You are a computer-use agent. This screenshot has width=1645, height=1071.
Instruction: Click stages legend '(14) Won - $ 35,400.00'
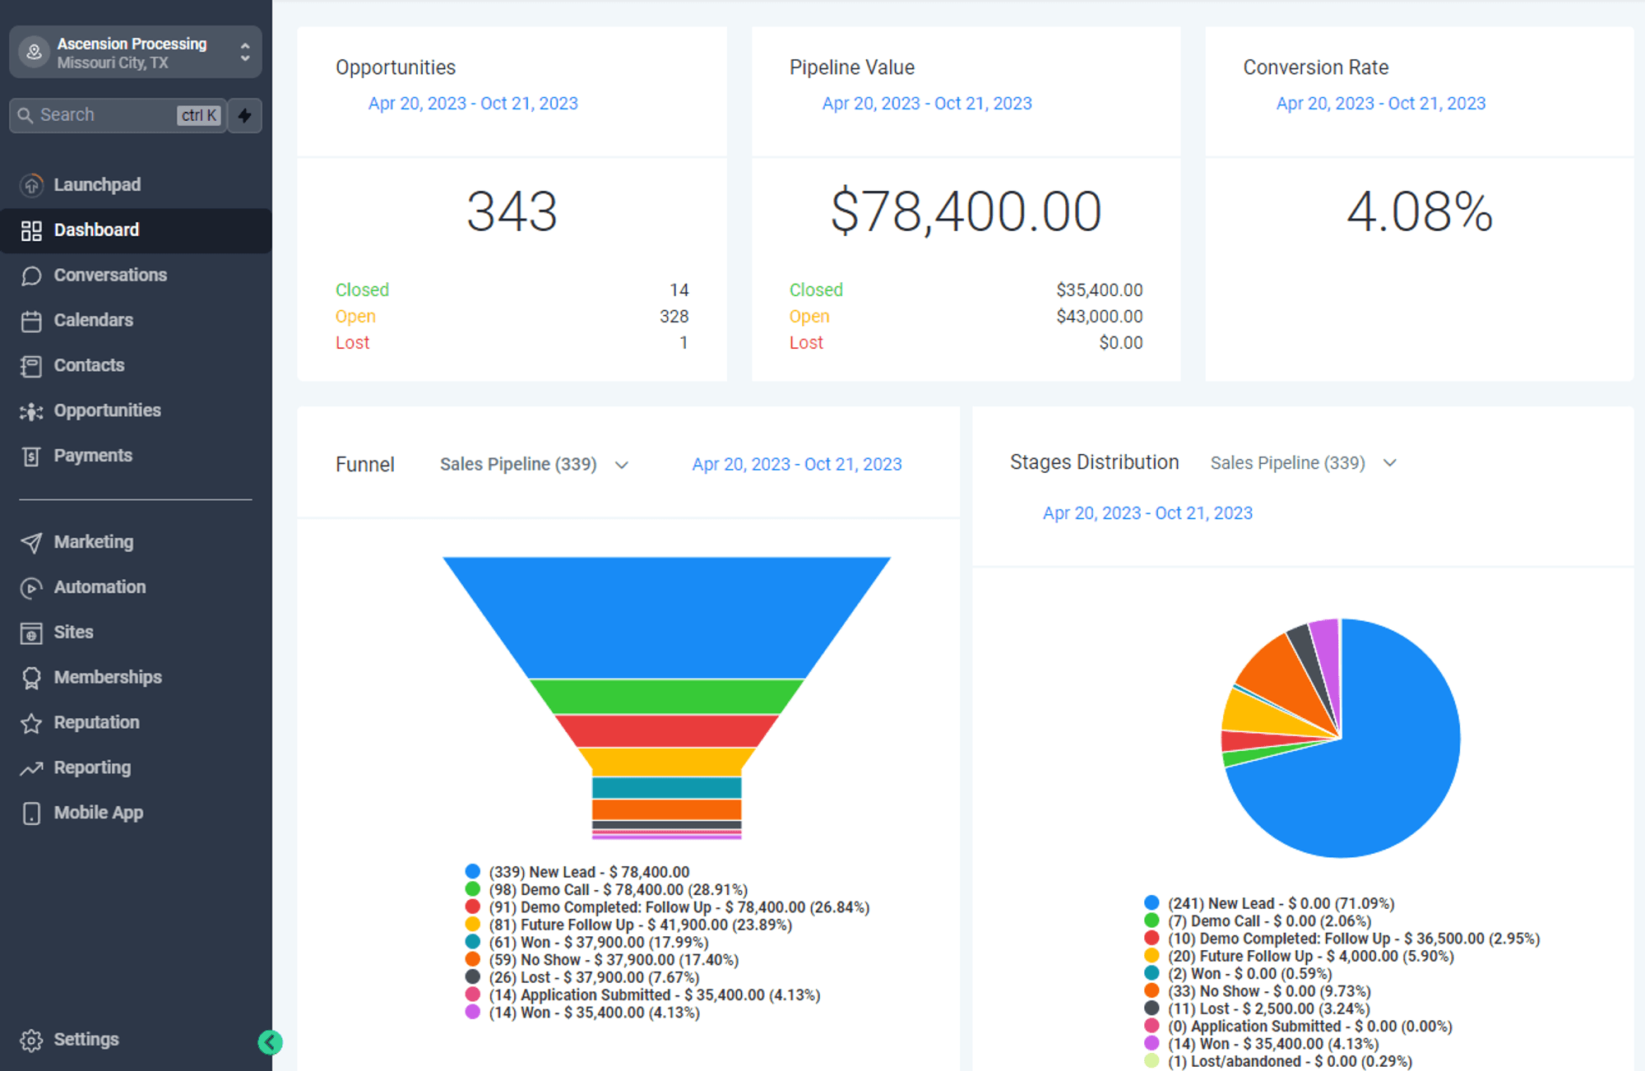coord(1273,1044)
